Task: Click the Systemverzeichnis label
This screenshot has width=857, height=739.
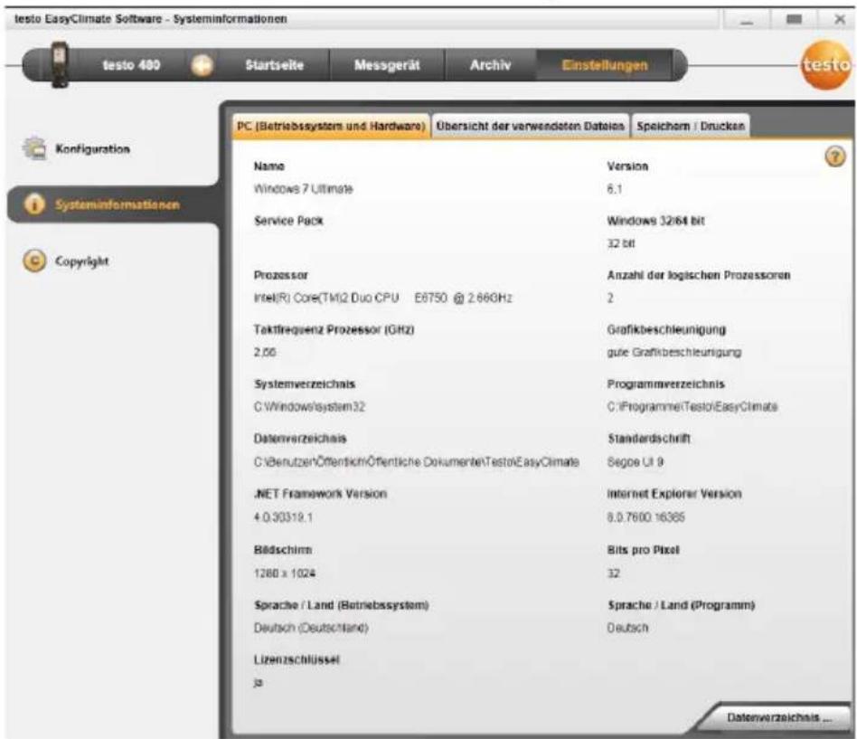Action: pyautogui.click(x=305, y=384)
